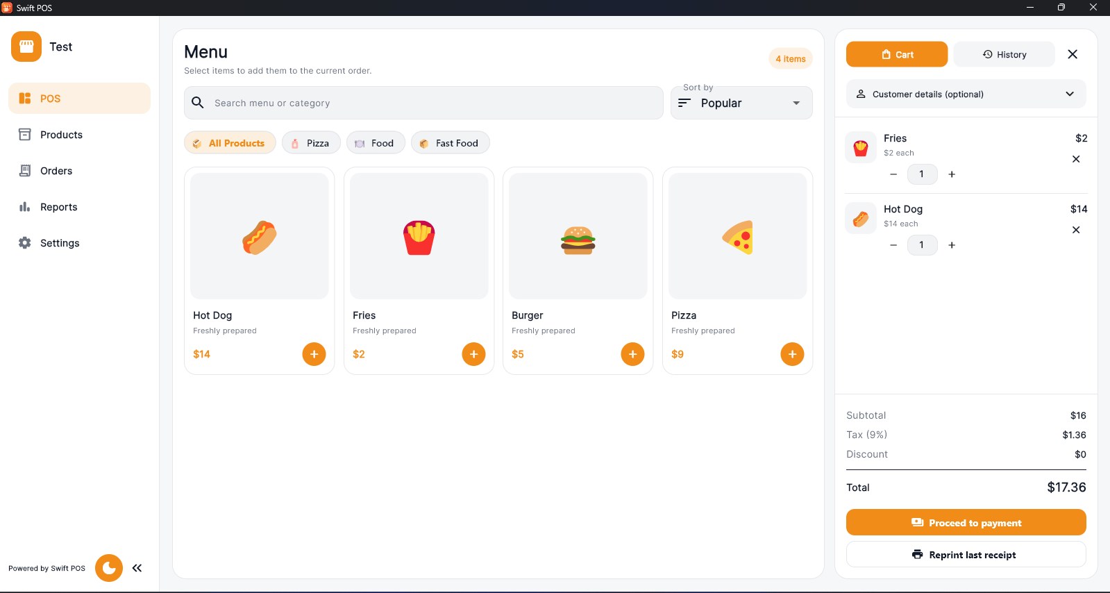Remove Hot Dog from the cart
This screenshot has width=1110, height=593.
(1076, 230)
